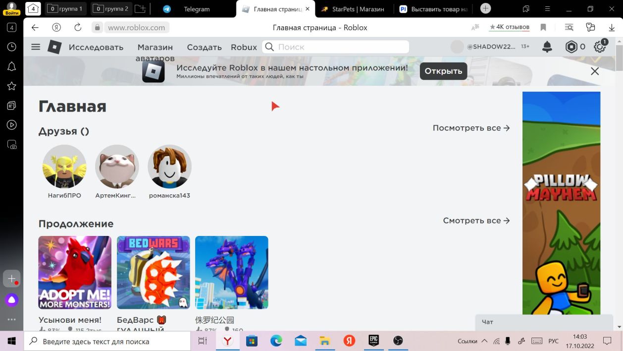Go back to the previous page
Viewport: 623px width, 351px height.
point(35,28)
